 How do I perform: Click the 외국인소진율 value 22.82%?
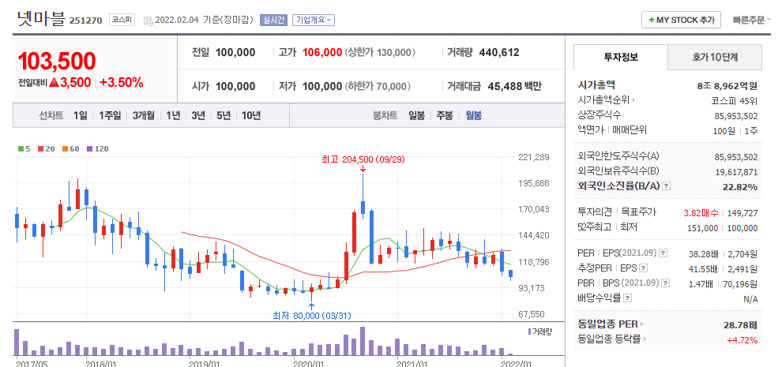click(x=741, y=186)
